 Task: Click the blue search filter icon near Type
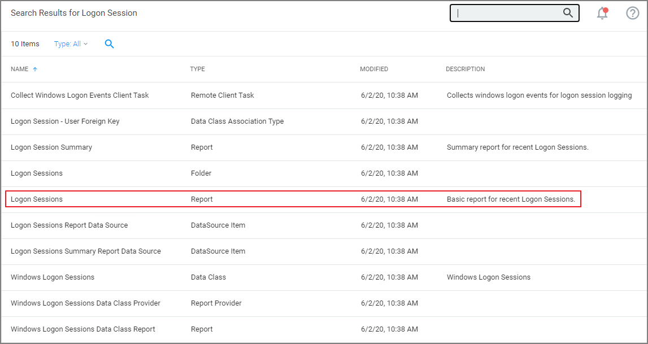(110, 43)
